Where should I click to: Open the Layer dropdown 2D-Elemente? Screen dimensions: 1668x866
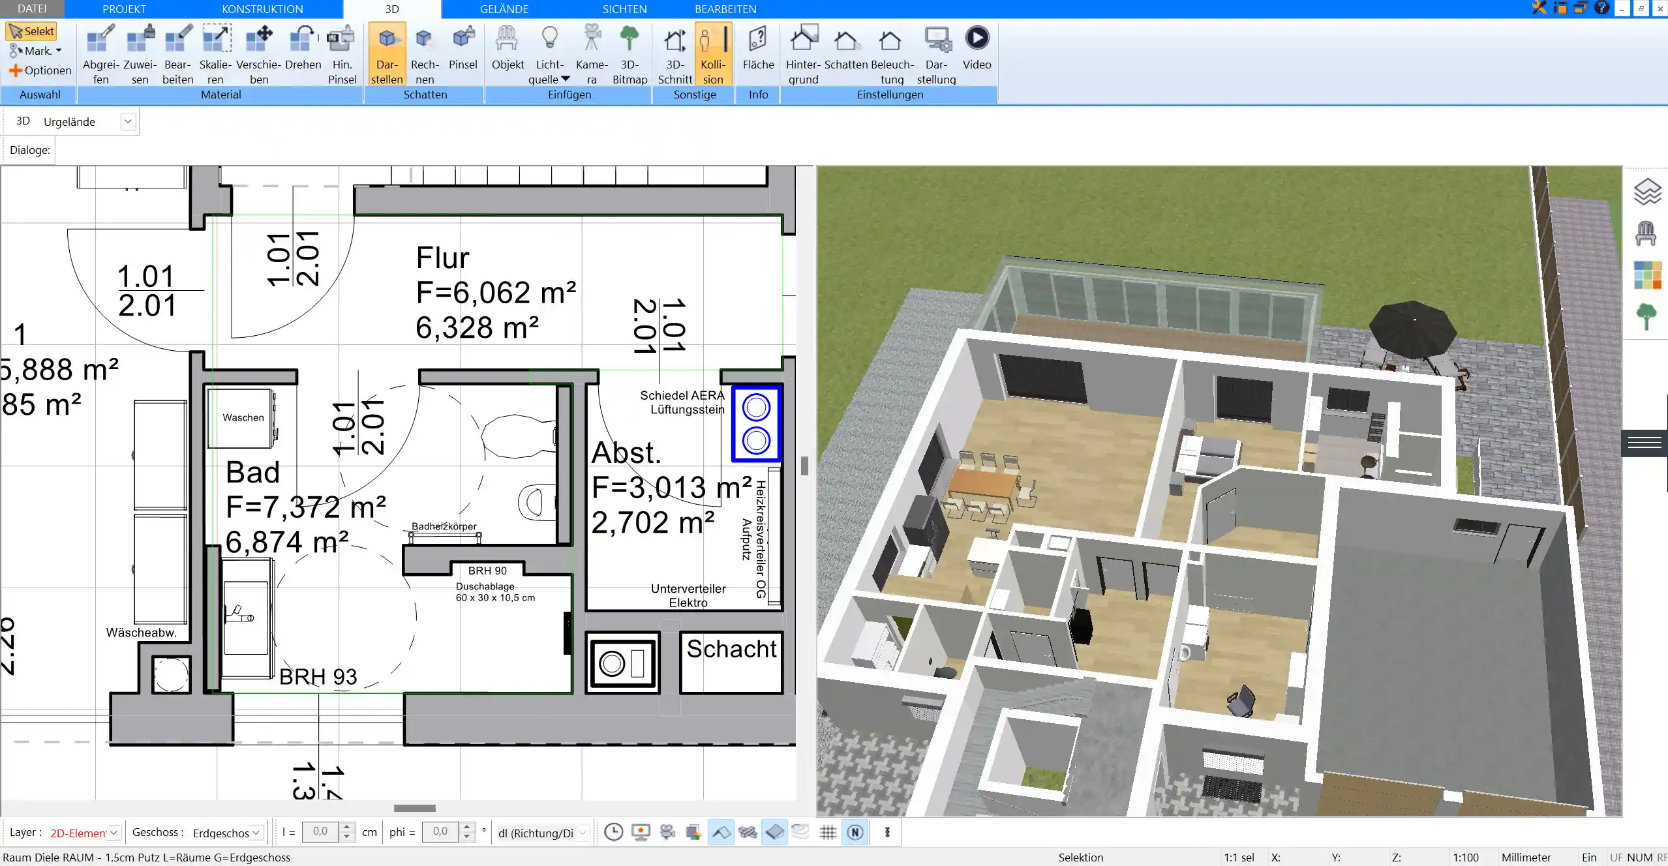pos(114,832)
